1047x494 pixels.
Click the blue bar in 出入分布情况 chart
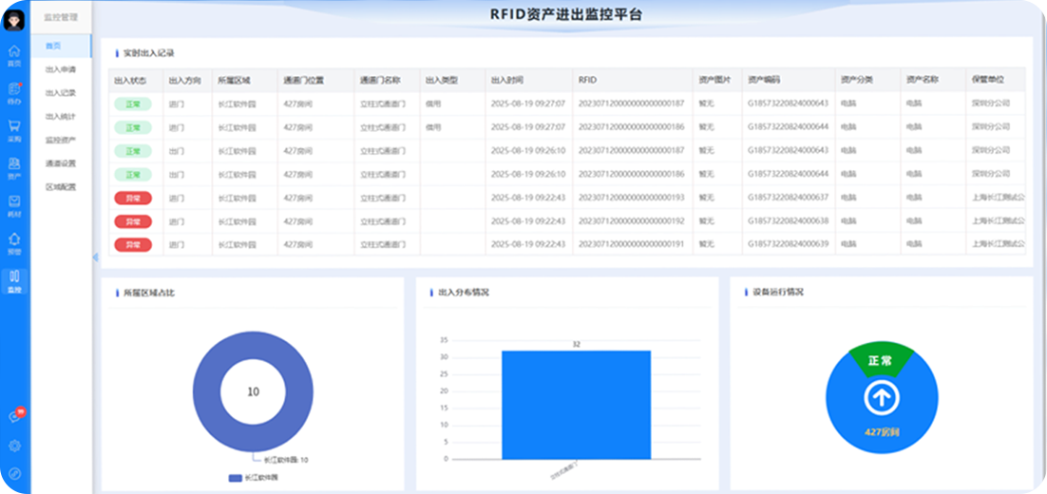click(x=576, y=405)
